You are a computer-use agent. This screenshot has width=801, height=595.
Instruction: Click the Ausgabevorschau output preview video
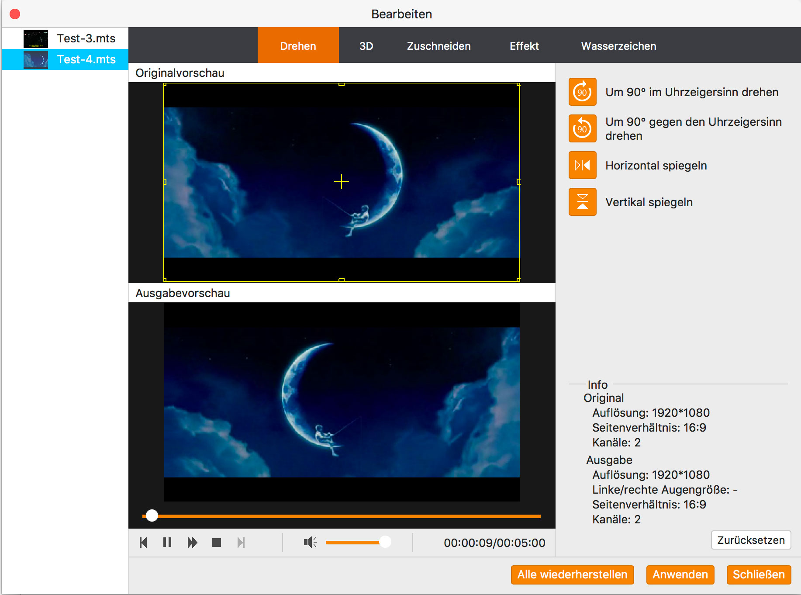[x=342, y=402]
